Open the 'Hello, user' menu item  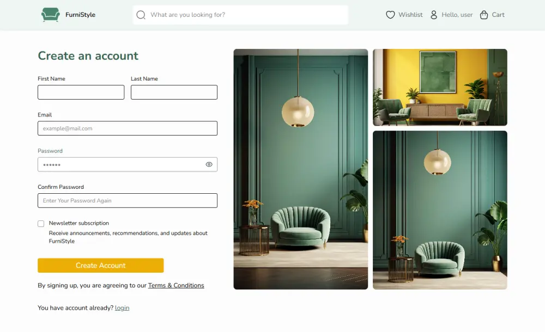(457, 15)
